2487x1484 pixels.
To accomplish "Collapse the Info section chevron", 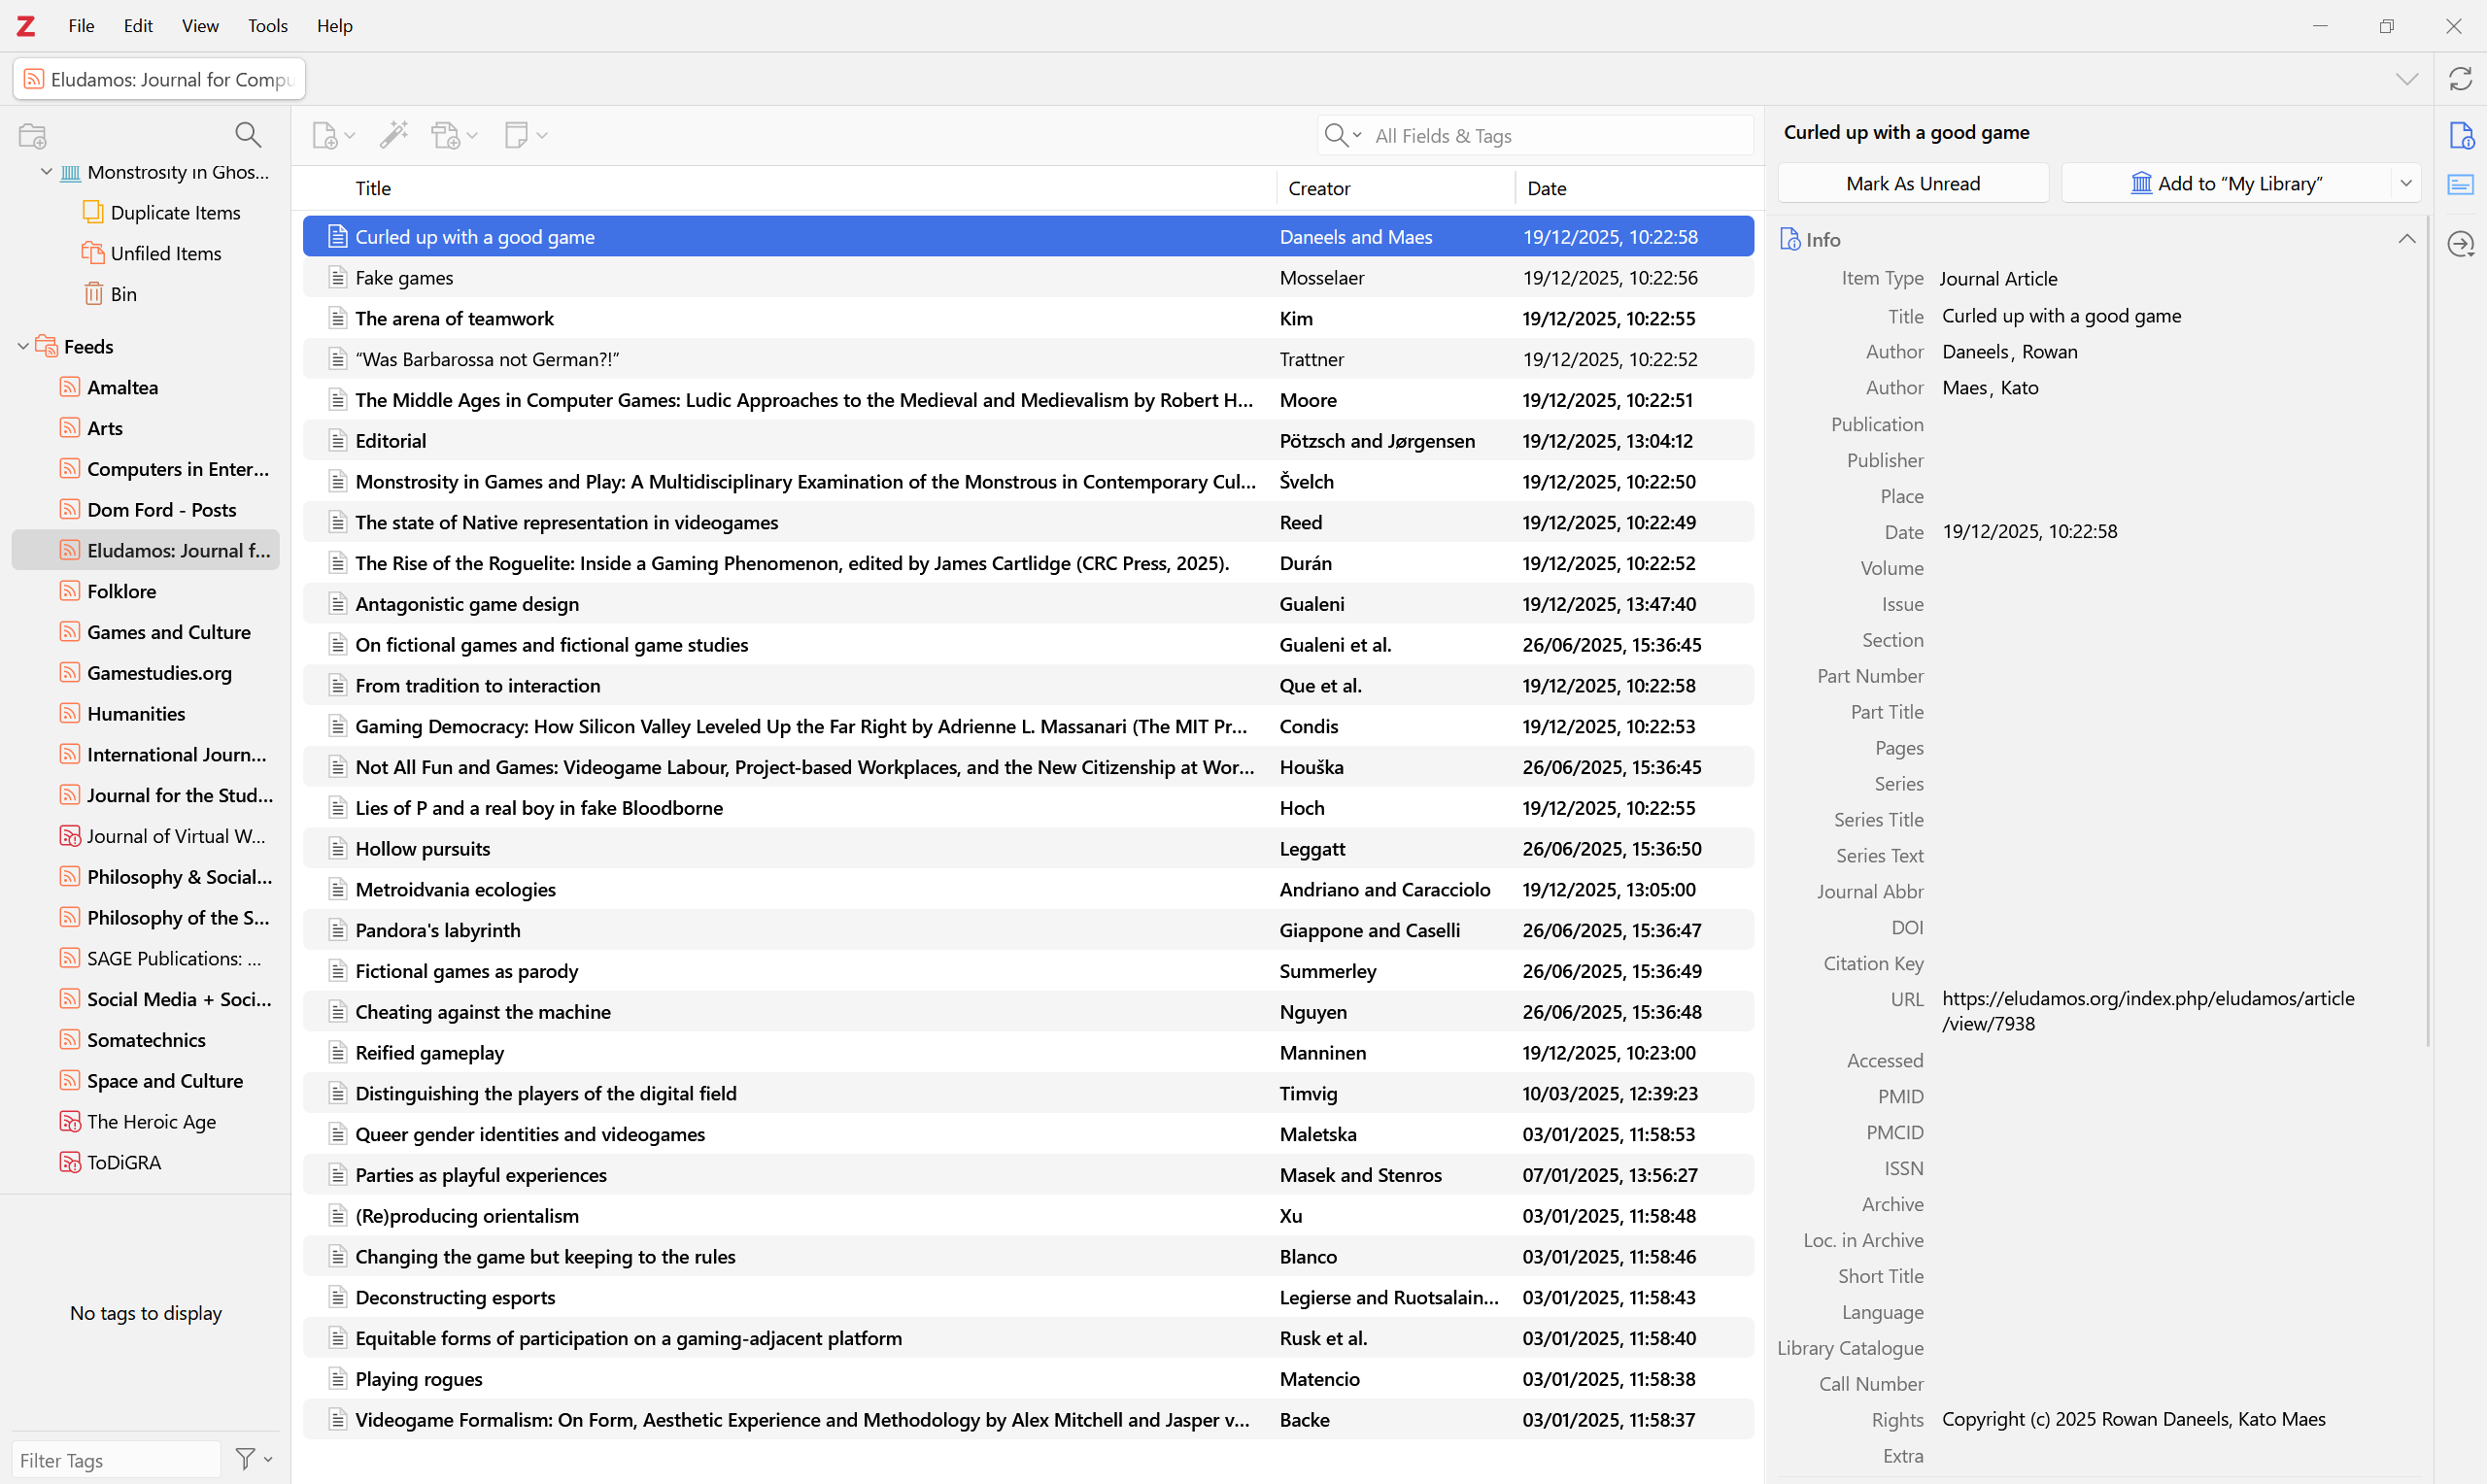I will 2406,239.
